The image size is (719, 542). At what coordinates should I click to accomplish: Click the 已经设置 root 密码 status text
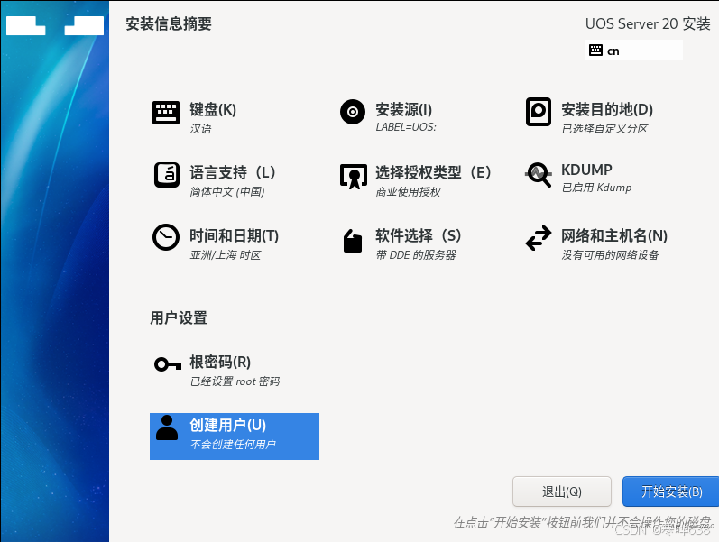(235, 381)
